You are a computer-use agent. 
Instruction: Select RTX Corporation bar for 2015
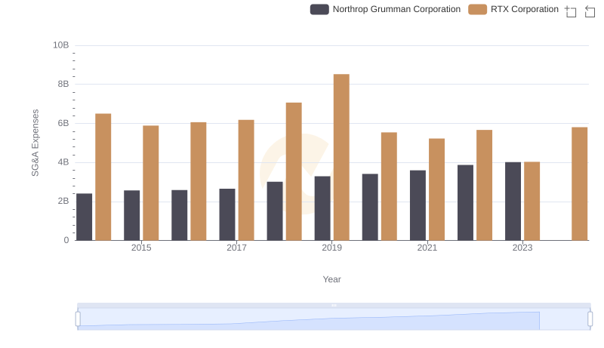coord(150,183)
